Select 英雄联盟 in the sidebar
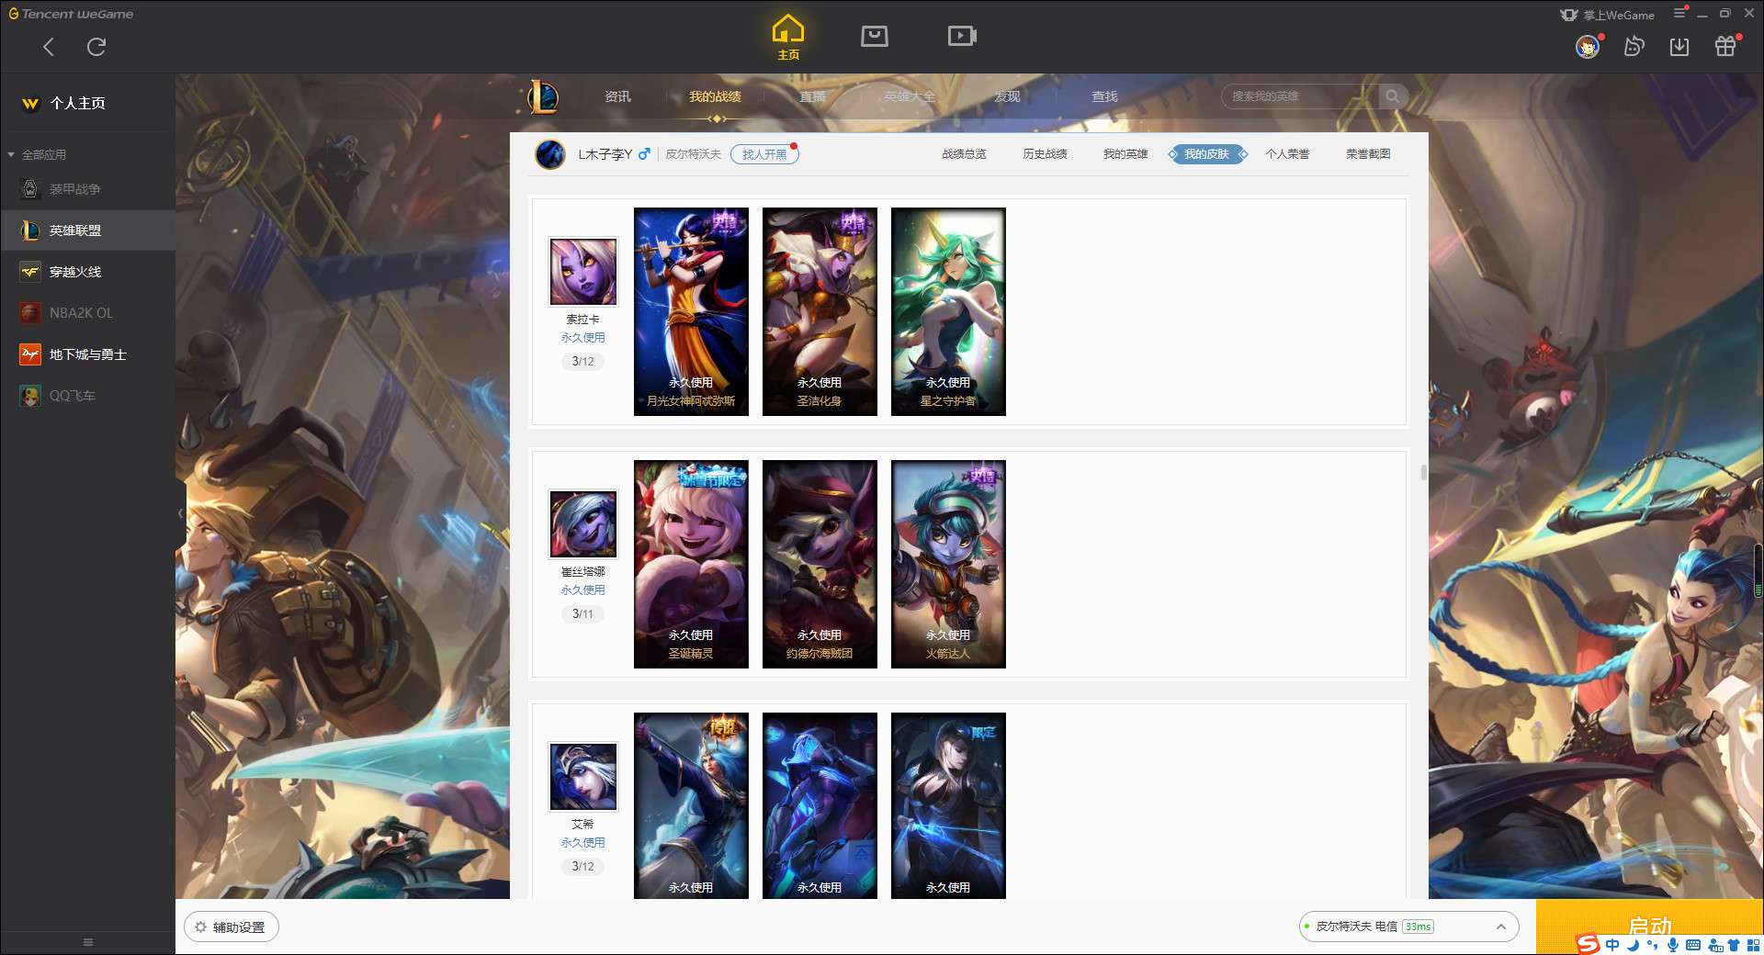This screenshot has width=1764, height=955. pos(87,230)
